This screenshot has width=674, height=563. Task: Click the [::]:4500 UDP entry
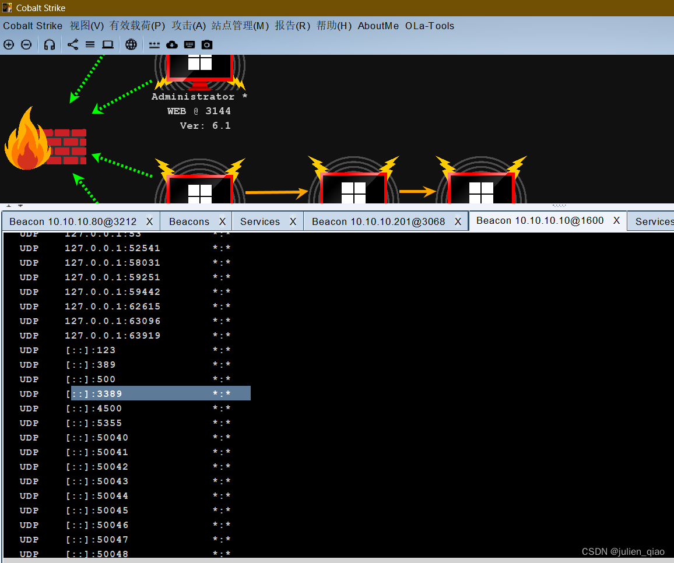point(125,409)
